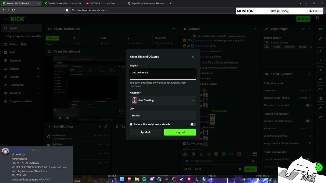The height and width of the screenshot is (183, 326).
Task: Pop out the Sohbet chat panel
Action: (255, 29)
